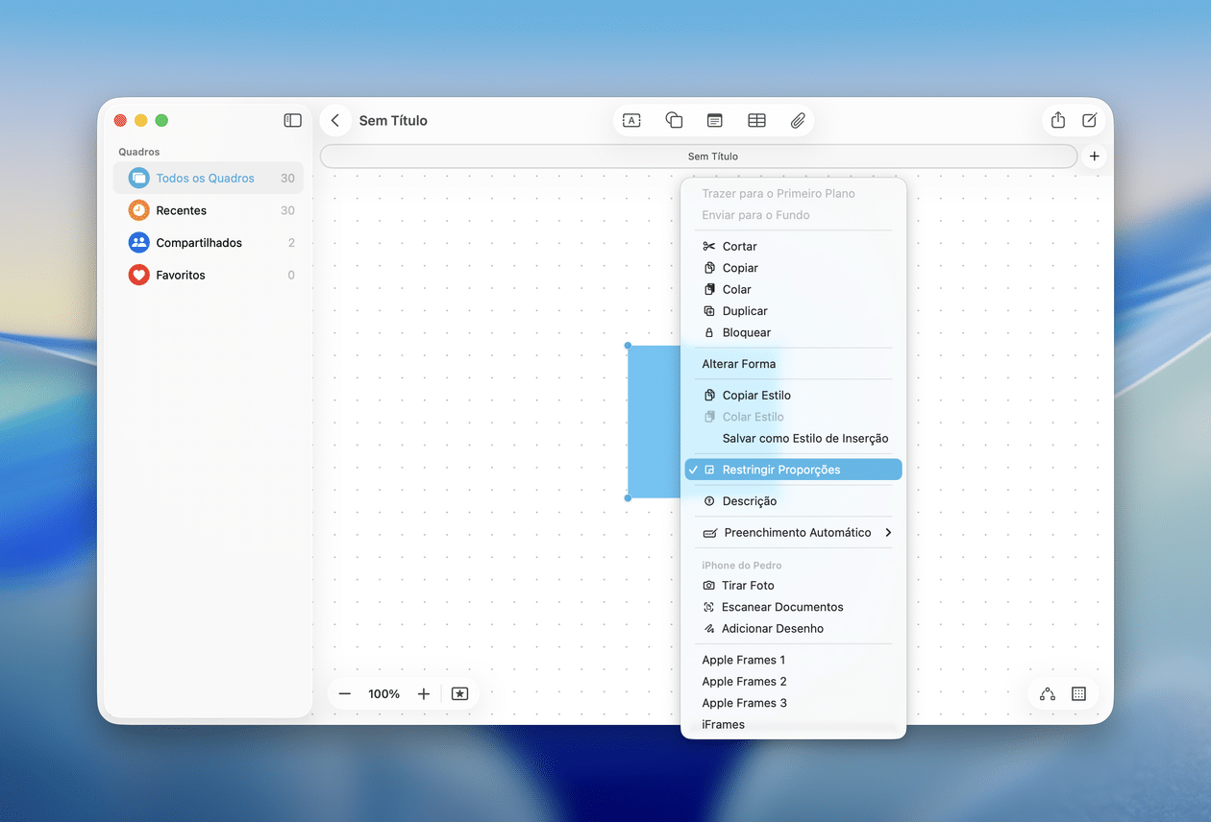Expand Preenchimento Automático submenu
This screenshot has height=822, width=1211.
pyautogui.click(x=797, y=533)
